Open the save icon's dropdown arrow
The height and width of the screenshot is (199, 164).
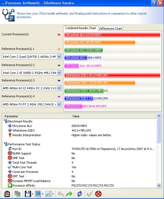[32, 194]
